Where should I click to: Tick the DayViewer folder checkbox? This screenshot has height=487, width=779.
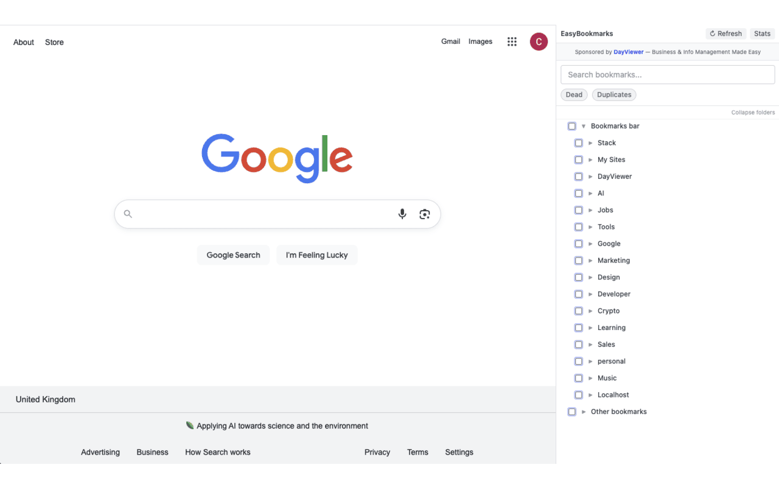(x=579, y=177)
